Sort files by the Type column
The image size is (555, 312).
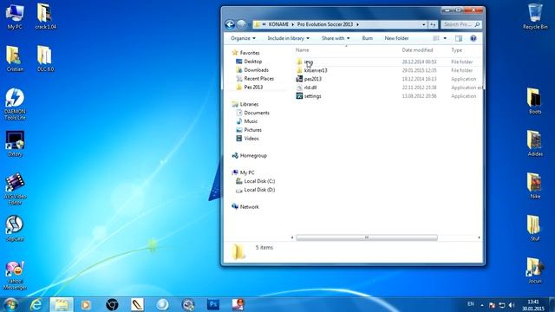(457, 50)
